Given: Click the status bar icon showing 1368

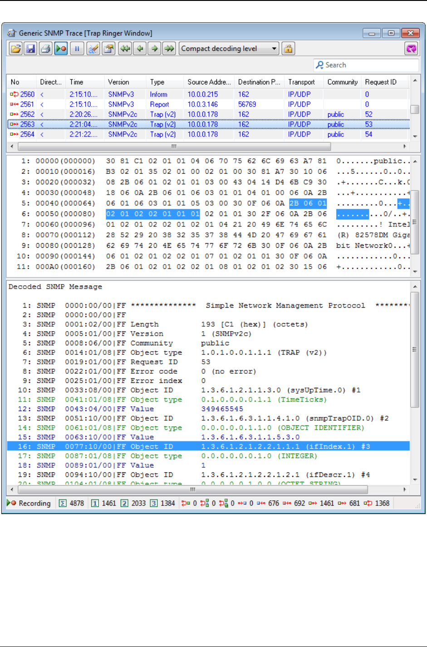Looking at the screenshot, I should point(368,503).
